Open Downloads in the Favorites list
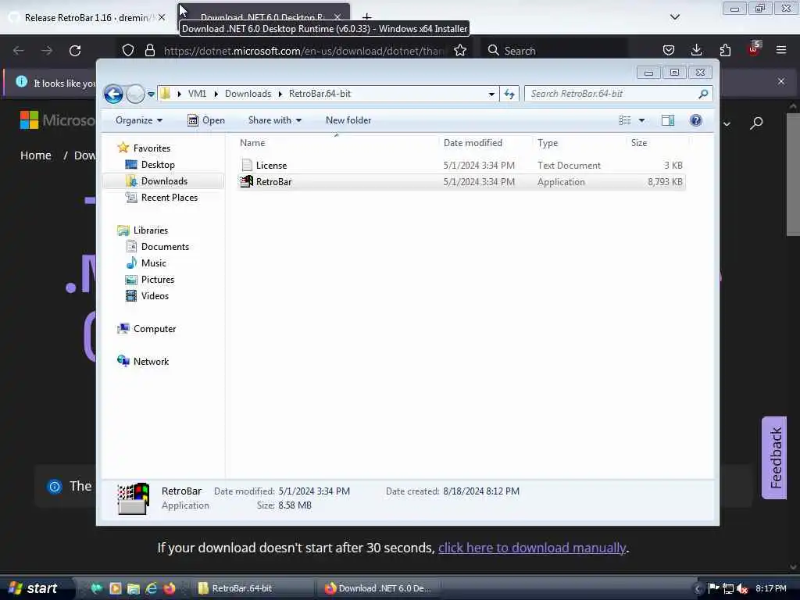 (x=164, y=181)
